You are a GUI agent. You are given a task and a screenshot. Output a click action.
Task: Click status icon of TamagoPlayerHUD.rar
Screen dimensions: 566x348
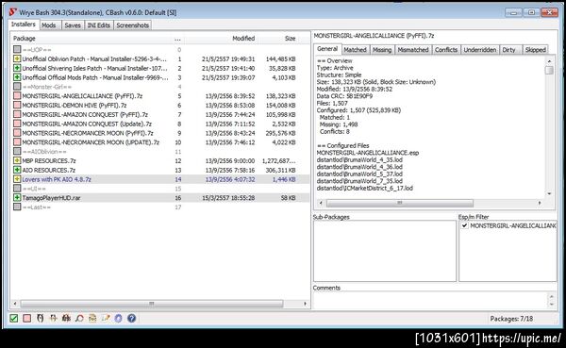pyautogui.click(x=17, y=197)
